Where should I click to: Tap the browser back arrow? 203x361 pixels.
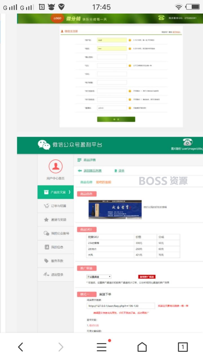tap(20, 347)
